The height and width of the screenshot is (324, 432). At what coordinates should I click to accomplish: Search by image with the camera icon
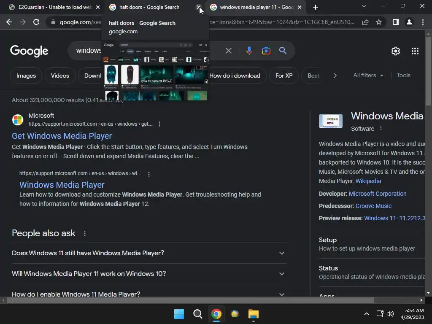coord(266,51)
